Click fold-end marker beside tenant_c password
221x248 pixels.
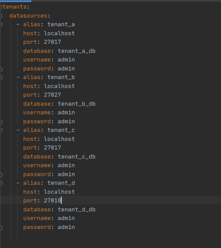[x=1, y=174]
